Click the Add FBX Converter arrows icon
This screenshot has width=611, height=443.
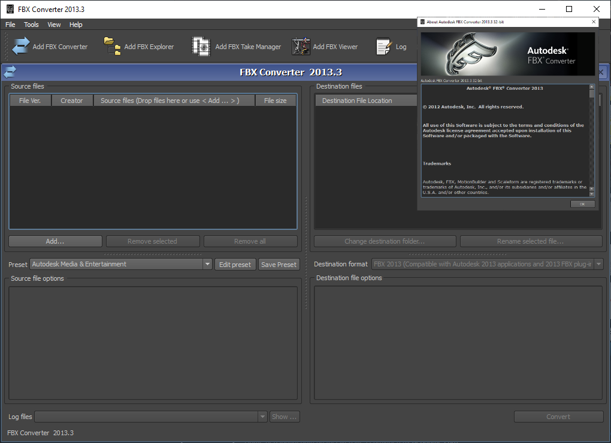coord(20,46)
